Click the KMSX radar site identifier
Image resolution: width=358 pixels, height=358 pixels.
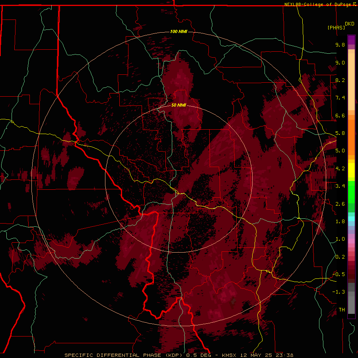229,355
